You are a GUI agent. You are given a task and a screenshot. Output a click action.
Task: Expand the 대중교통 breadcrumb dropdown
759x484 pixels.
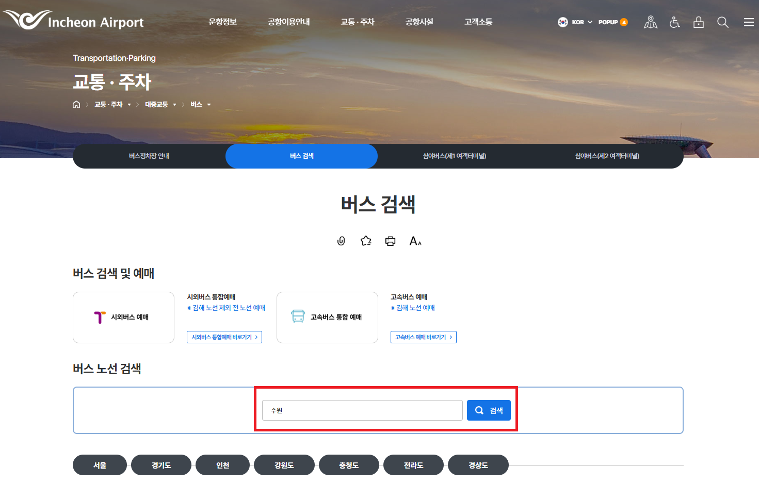click(175, 104)
